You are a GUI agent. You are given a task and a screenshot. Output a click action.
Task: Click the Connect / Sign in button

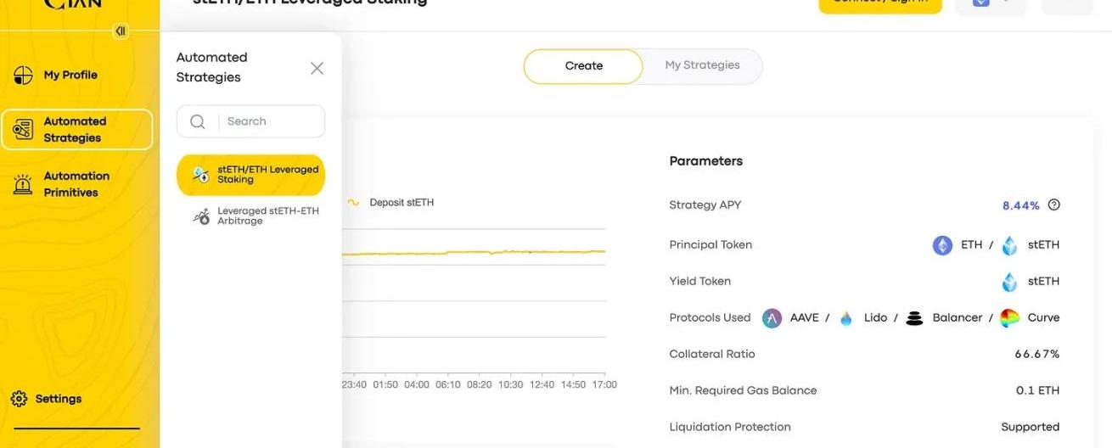coord(879,3)
